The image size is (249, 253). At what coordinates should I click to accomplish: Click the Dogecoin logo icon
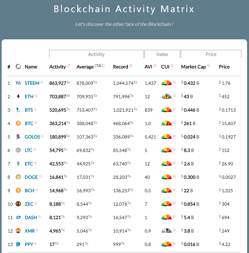[18, 177]
